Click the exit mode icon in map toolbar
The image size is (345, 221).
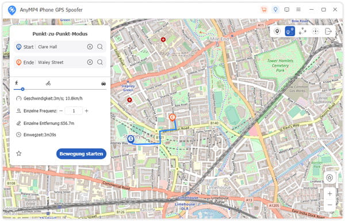(328, 31)
